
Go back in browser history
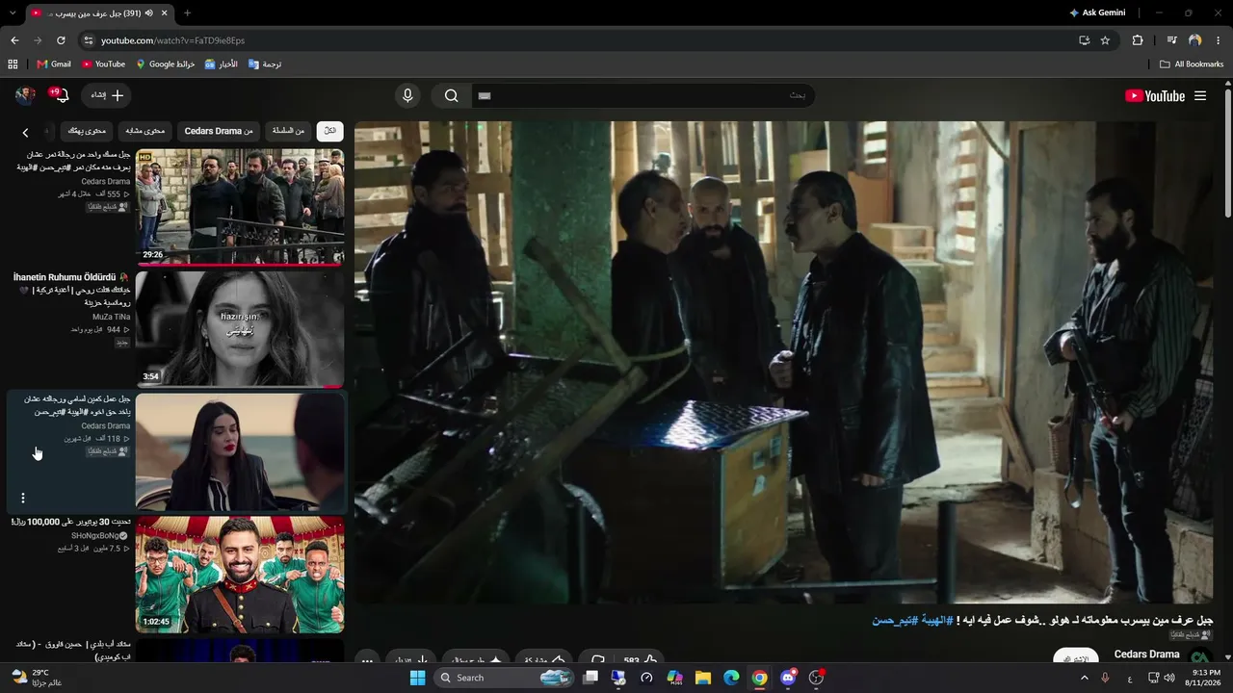point(14,40)
